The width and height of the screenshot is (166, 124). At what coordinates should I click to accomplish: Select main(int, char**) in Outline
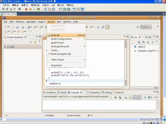pos(148,51)
